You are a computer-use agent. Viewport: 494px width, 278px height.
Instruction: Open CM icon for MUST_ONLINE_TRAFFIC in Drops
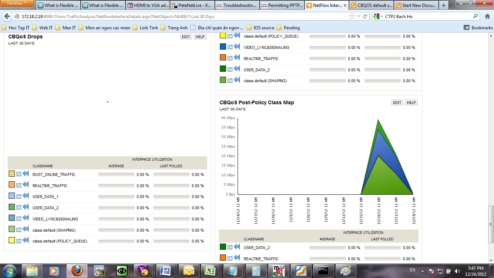[19, 174]
